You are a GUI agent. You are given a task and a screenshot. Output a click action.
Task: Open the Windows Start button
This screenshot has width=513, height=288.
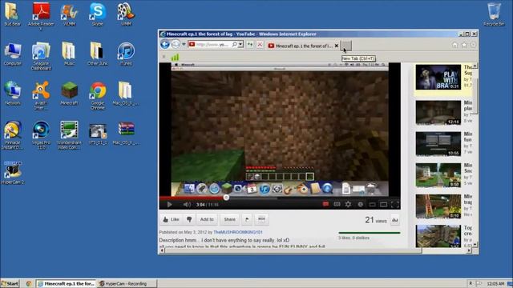point(10,283)
